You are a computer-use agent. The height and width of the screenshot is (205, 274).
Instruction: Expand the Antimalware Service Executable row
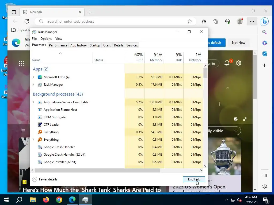click(x=33, y=102)
